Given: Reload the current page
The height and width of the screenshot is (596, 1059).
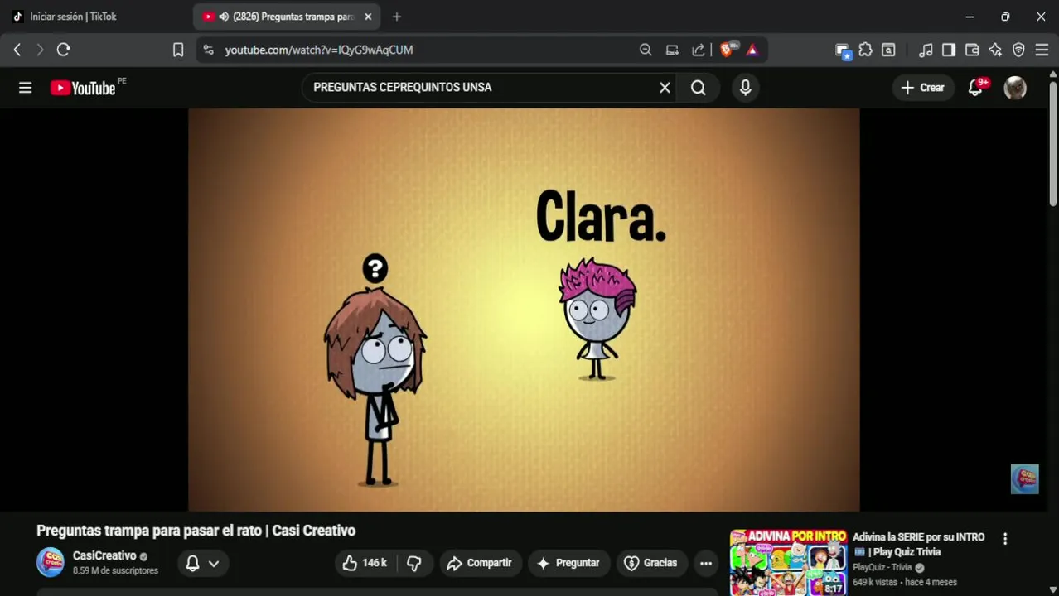Looking at the screenshot, I should 63,50.
